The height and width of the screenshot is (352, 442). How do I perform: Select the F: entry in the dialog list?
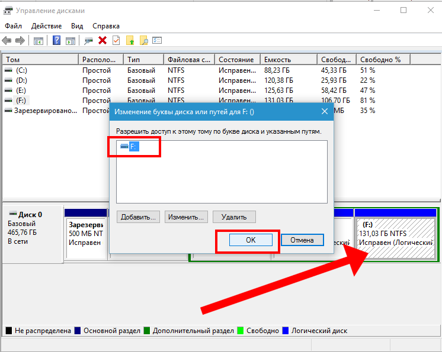coord(133,146)
